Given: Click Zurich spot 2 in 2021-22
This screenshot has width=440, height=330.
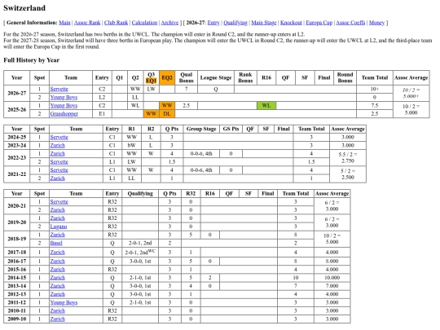Looking at the screenshot, I should tap(58, 178).
